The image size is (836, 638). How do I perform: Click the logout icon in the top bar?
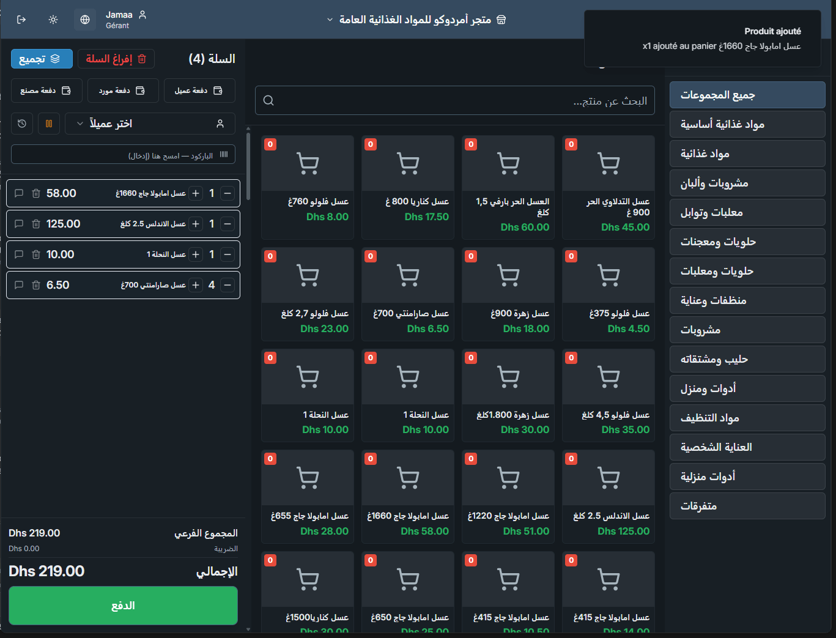(x=21, y=20)
